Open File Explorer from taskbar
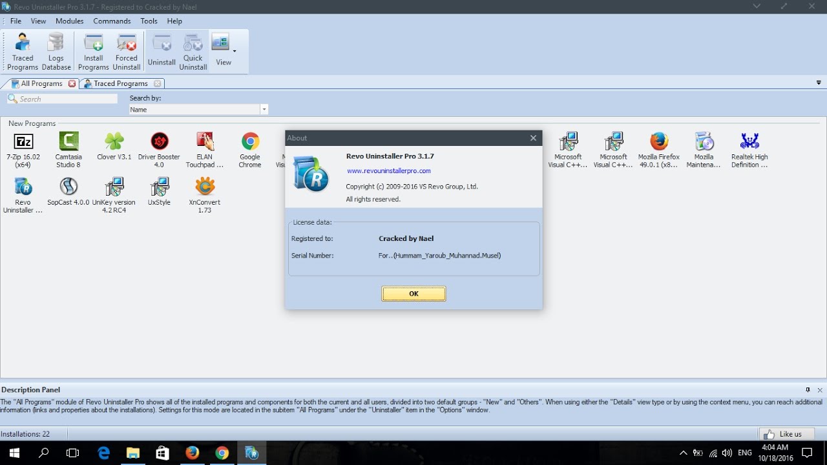The width and height of the screenshot is (827, 465). click(132, 453)
